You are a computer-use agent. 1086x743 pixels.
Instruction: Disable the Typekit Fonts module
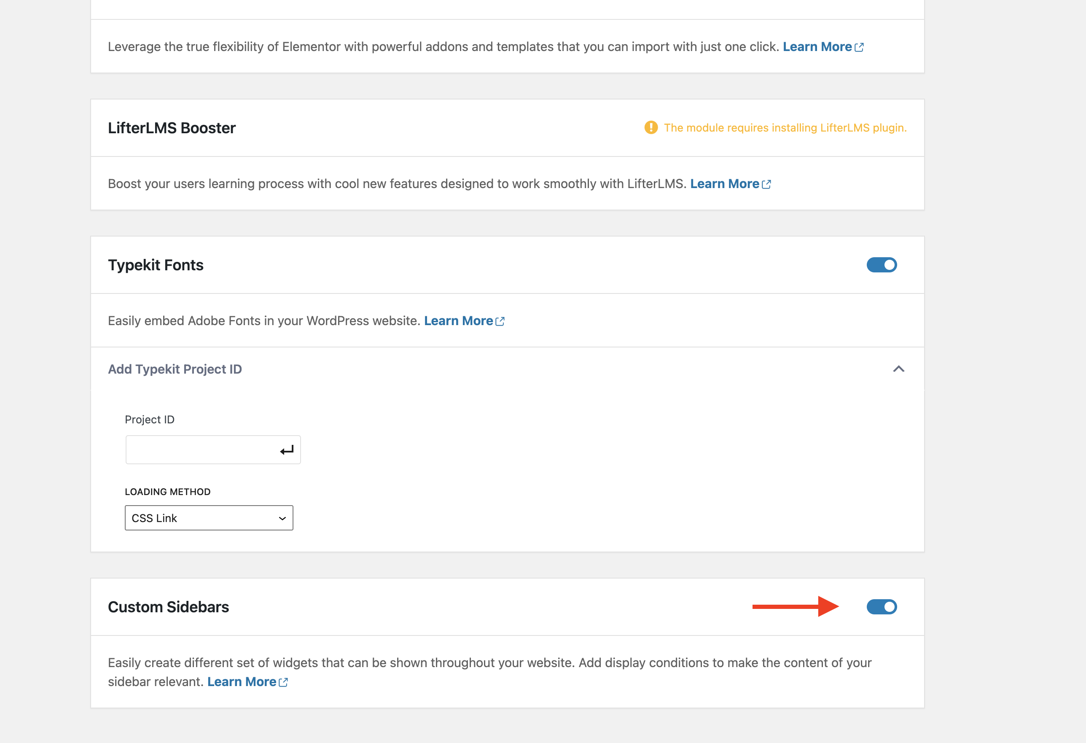[x=882, y=265]
